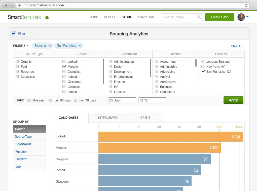Remove the Monster filter tag
The image size is (257, 191).
pyautogui.click(x=50, y=46)
